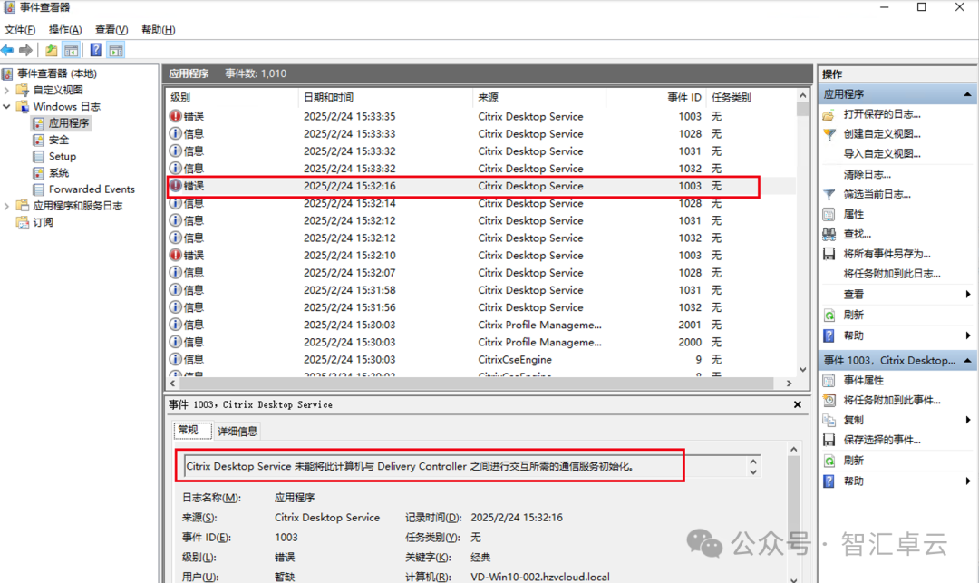The width and height of the screenshot is (979, 583).
Task: Collapse the Windows 日志 tree node
Action: [x=7, y=106]
